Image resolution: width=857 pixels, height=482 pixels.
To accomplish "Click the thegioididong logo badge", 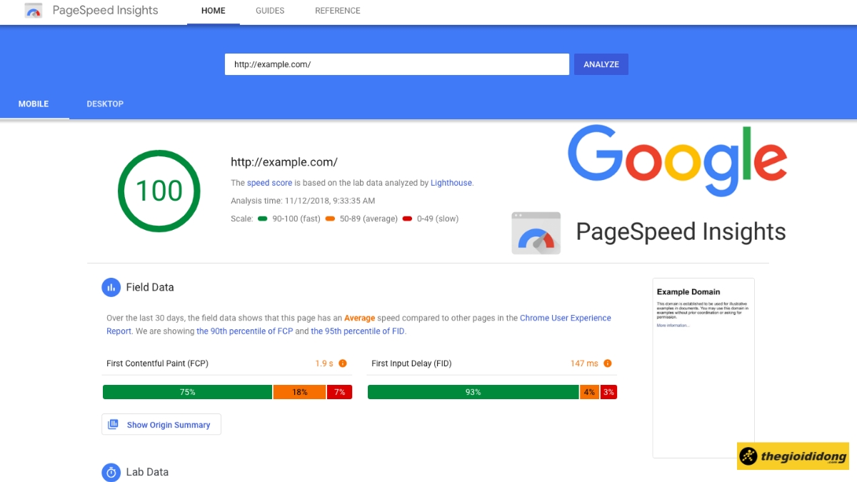I will pos(793,456).
